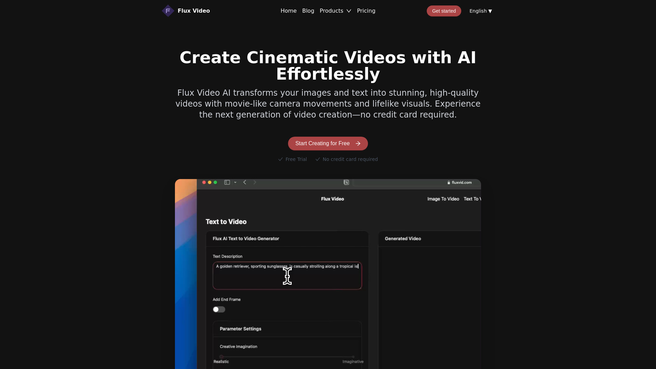The width and height of the screenshot is (656, 369).
Task: Click the free trial checkmark icon
Action: coord(280,159)
